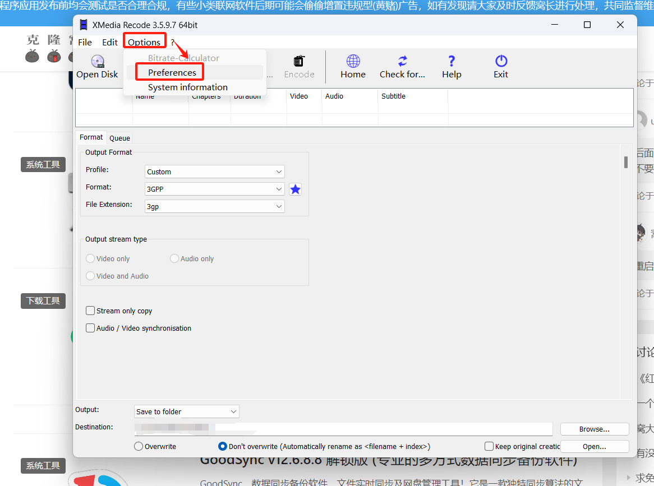Toggle Audio / Video synchronisation checkbox
Image resolution: width=654 pixels, height=486 pixels.
point(90,328)
